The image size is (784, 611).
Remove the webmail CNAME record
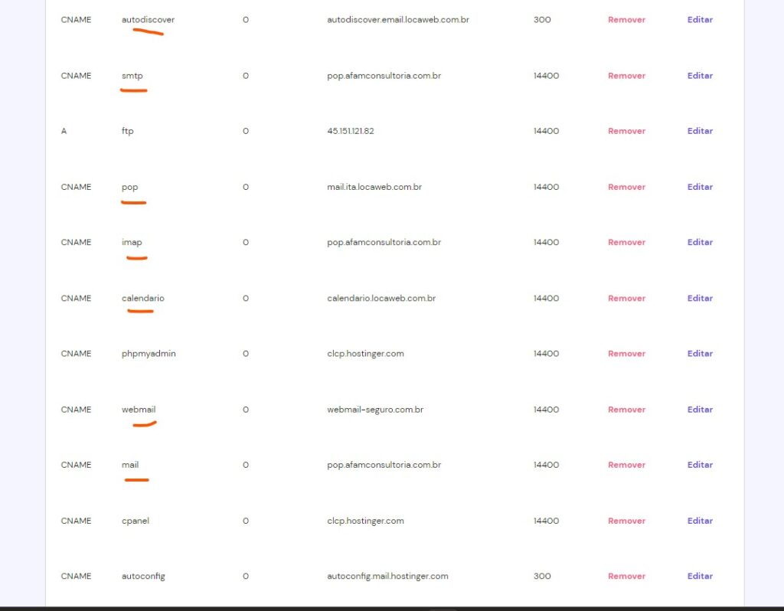[x=626, y=410]
